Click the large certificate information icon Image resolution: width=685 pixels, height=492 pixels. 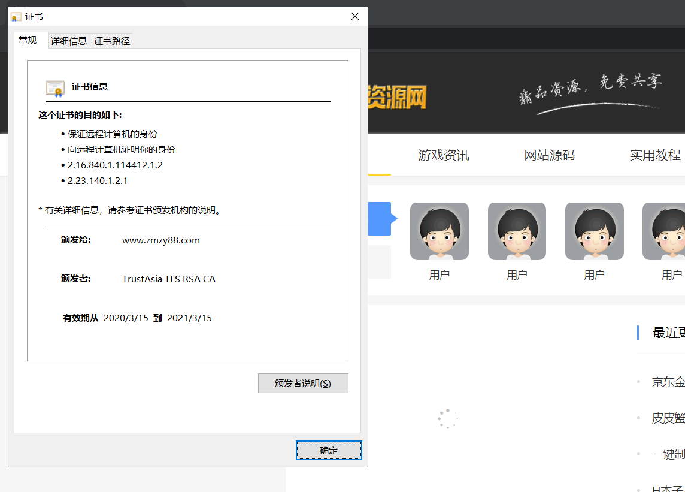(x=54, y=87)
